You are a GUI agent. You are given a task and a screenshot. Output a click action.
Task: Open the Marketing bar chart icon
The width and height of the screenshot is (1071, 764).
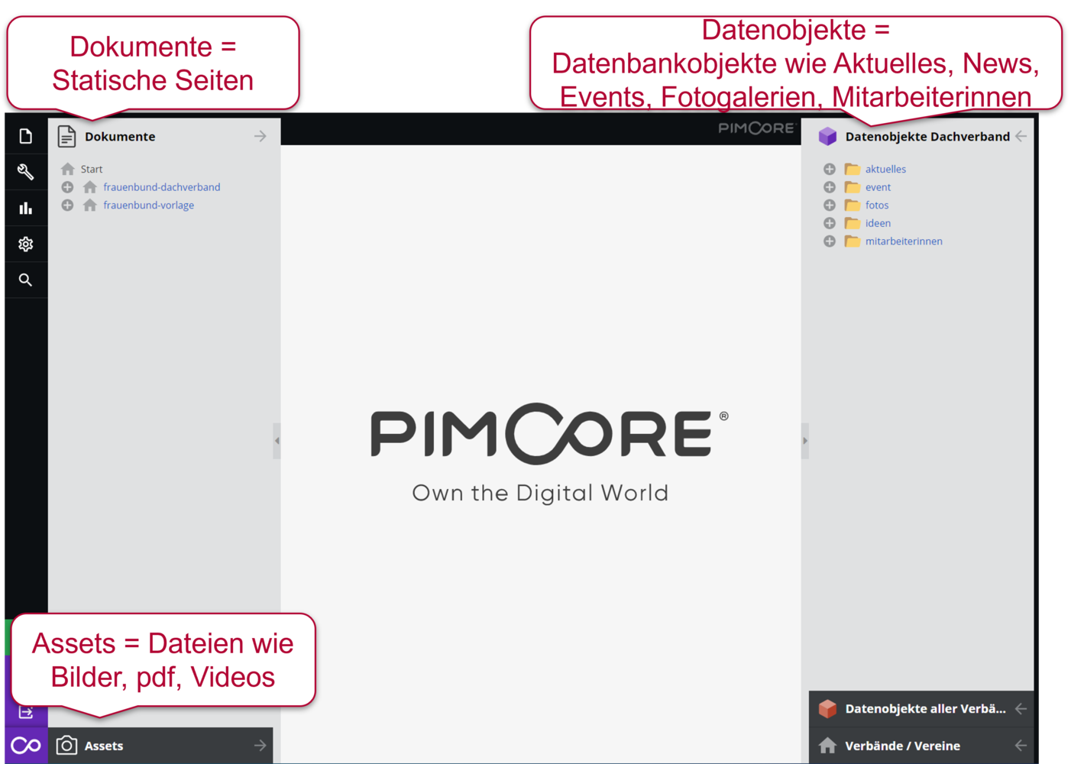(25, 208)
